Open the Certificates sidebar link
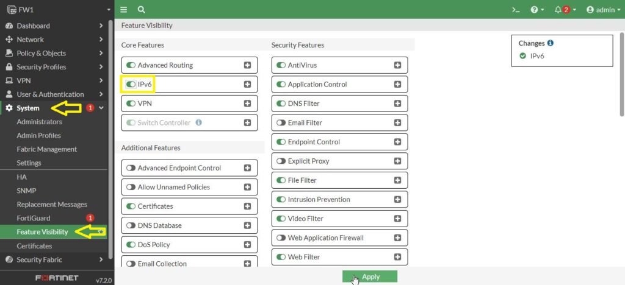The width and height of the screenshot is (625, 285). click(x=34, y=246)
